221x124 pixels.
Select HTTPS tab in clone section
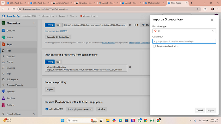tap(50, 25)
